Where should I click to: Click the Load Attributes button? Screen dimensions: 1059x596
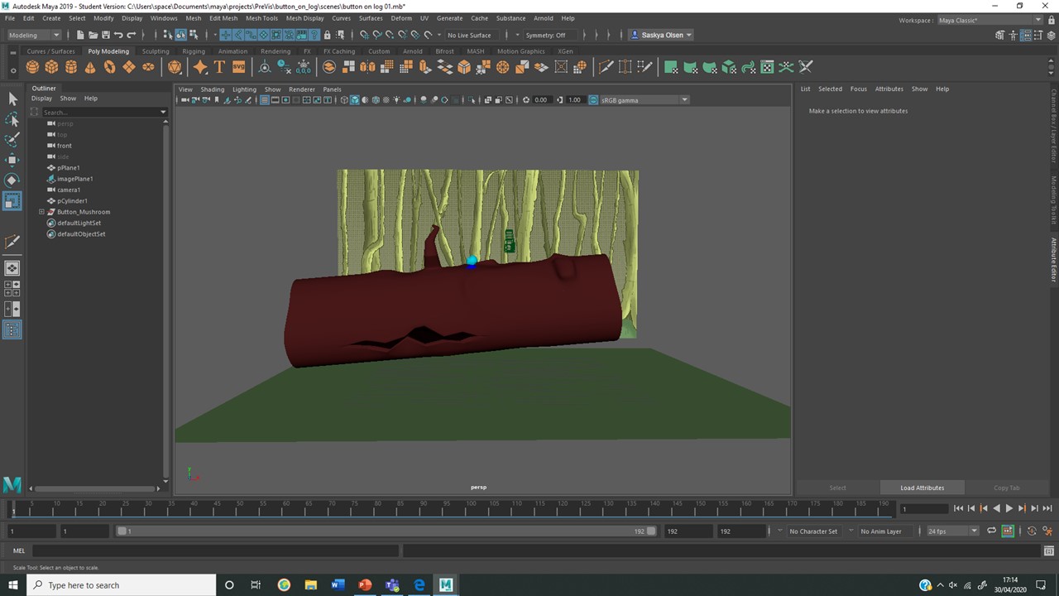(922, 488)
